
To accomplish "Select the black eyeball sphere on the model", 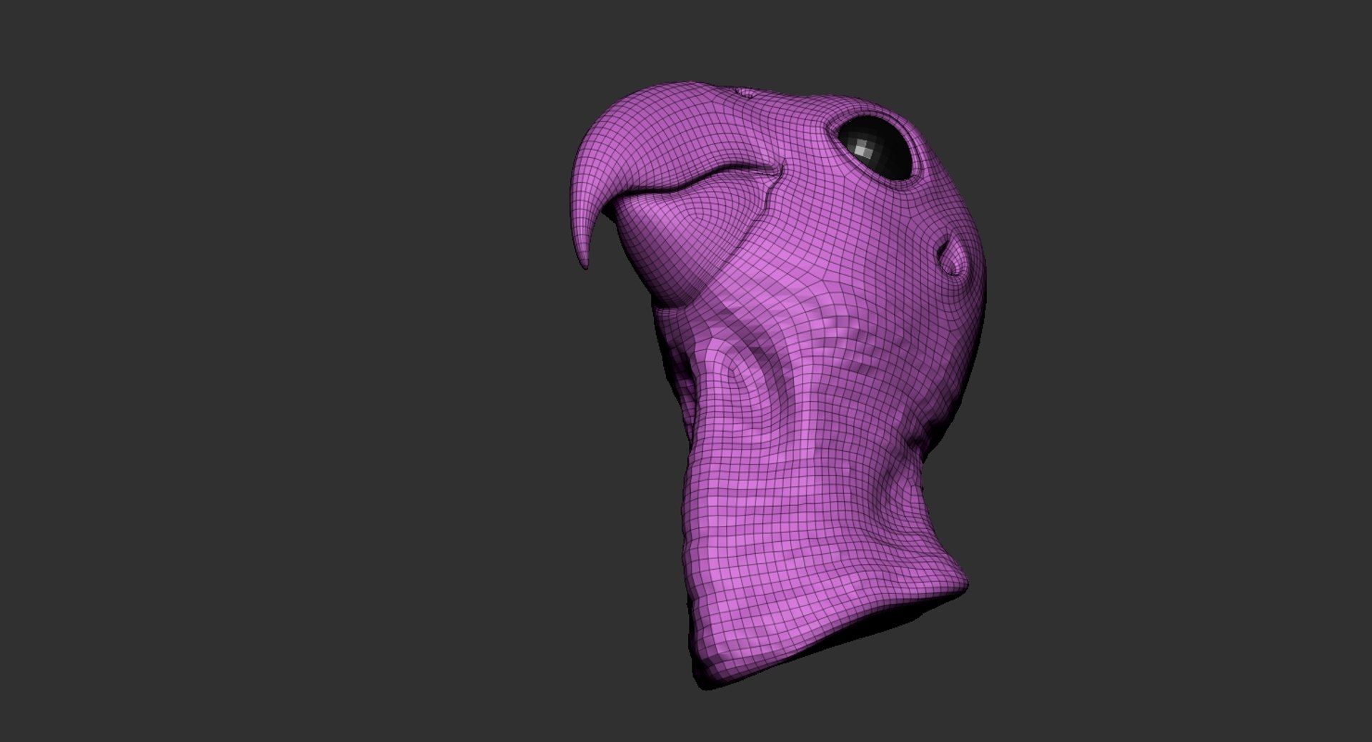I will [875, 147].
